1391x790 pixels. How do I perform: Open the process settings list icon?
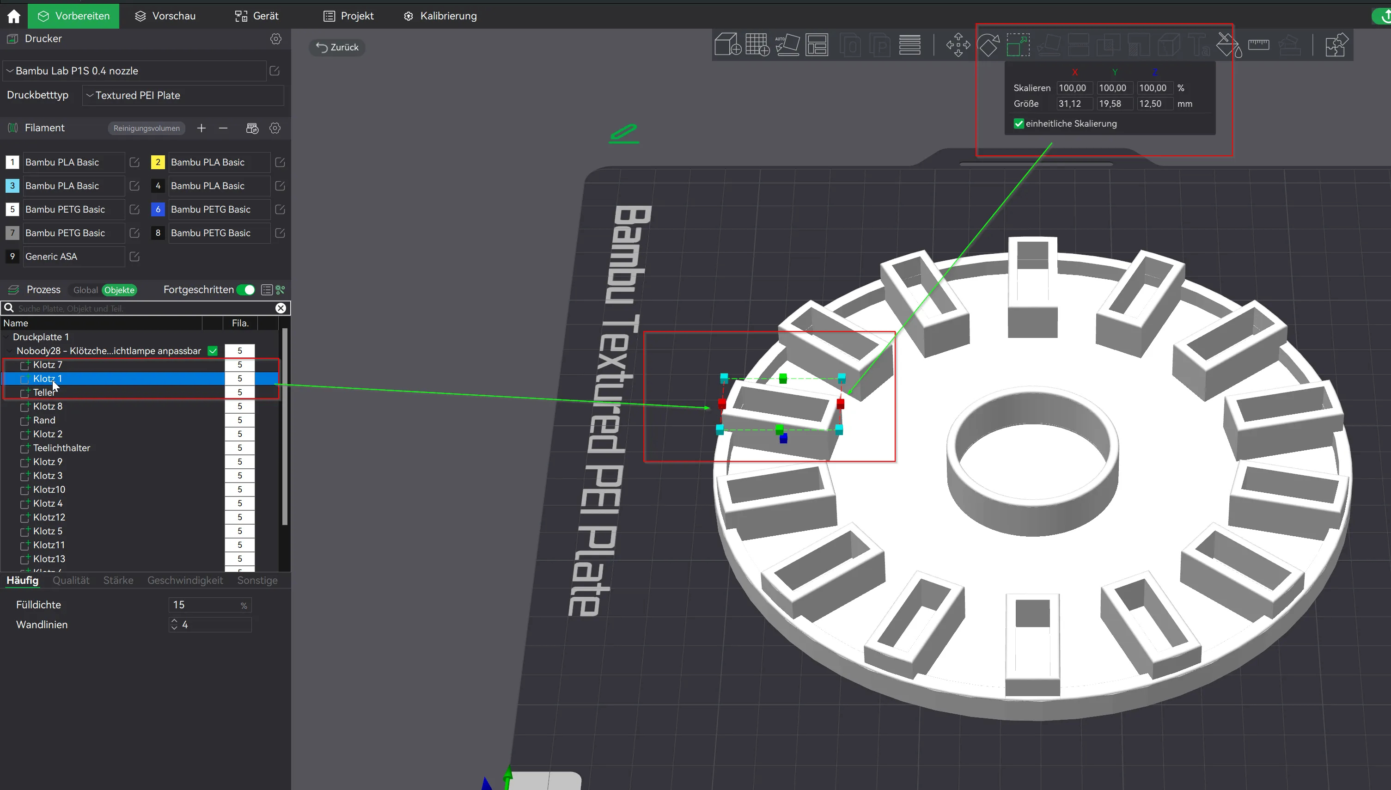point(267,290)
